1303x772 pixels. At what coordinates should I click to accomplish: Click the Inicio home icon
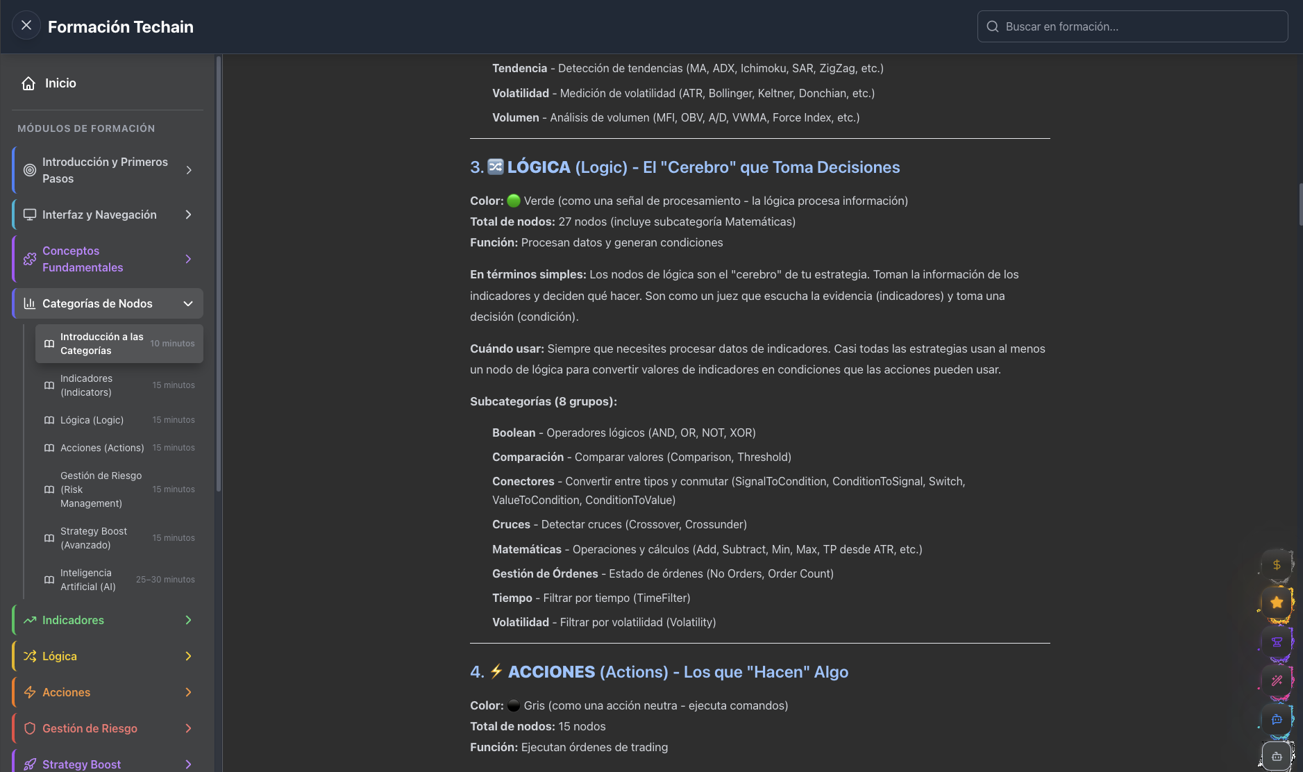click(x=28, y=83)
